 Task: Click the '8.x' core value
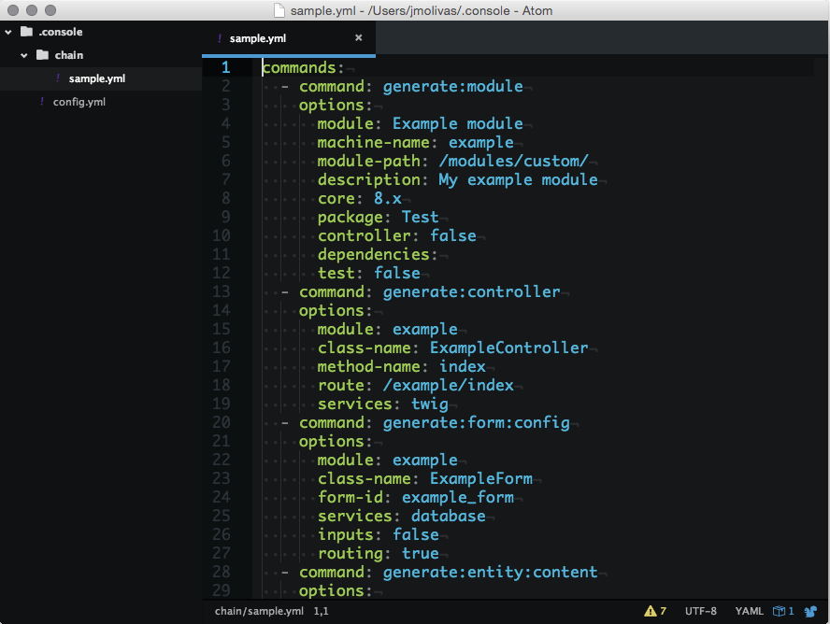388,199
